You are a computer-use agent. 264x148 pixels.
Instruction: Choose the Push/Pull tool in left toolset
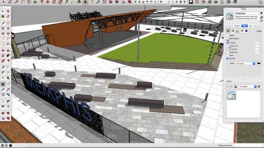pyautogui.click(x=8, y=51)
